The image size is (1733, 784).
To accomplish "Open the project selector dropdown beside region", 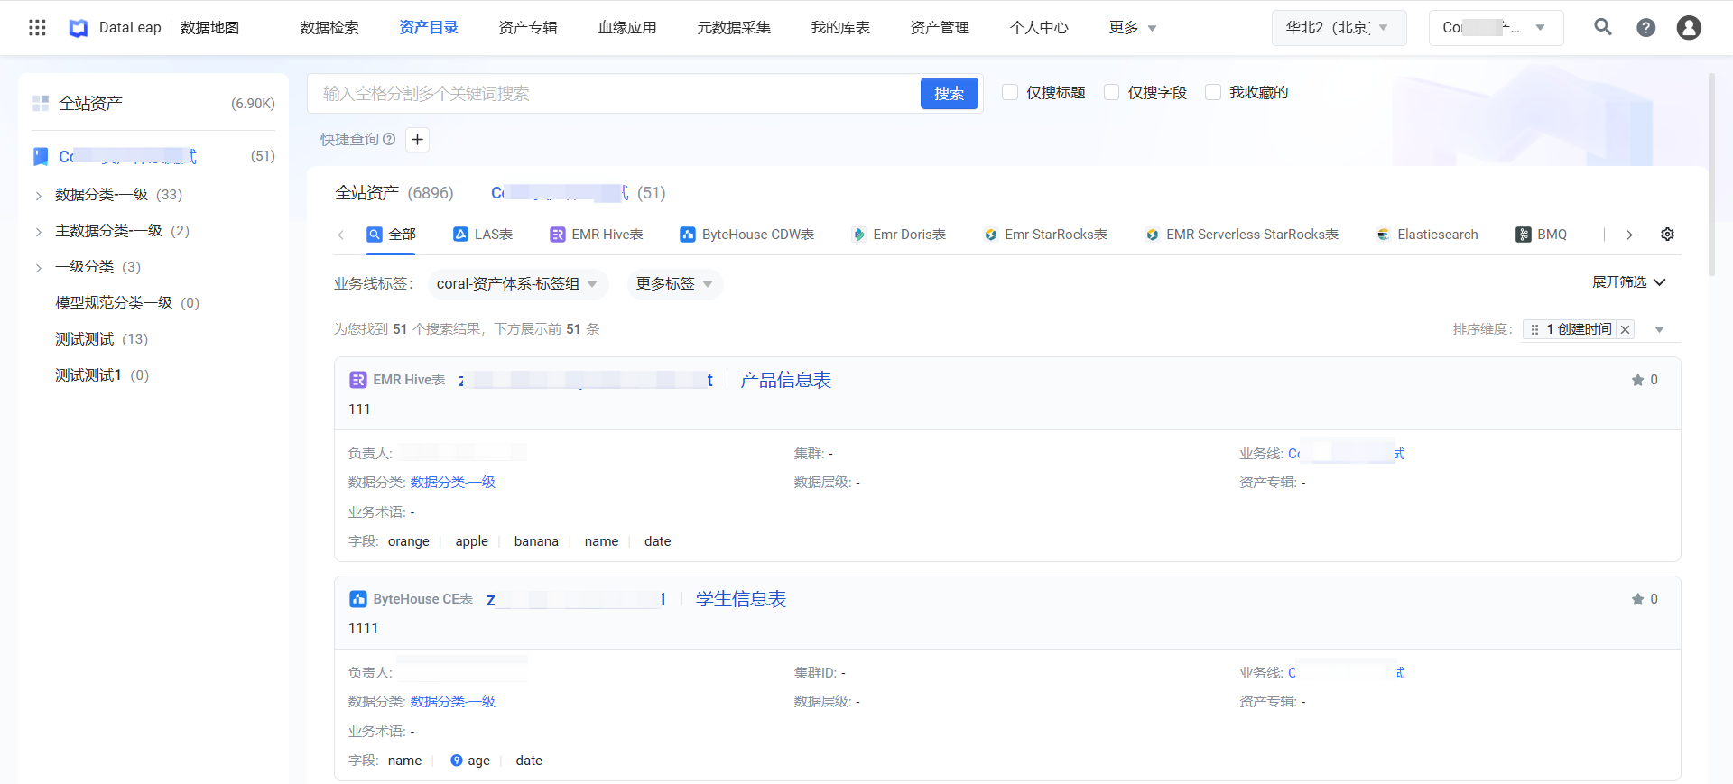I will click(x=1496, y=28).
